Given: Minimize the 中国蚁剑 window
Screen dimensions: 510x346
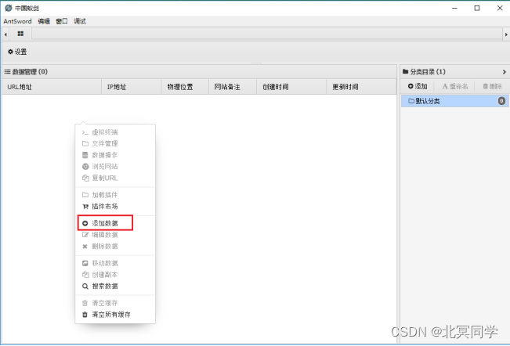Looking at the screenshot, I should click(x=454, y=8).
